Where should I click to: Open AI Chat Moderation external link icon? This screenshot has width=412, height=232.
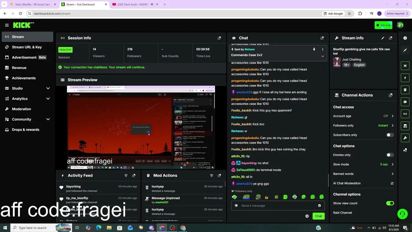coord(392,183)
